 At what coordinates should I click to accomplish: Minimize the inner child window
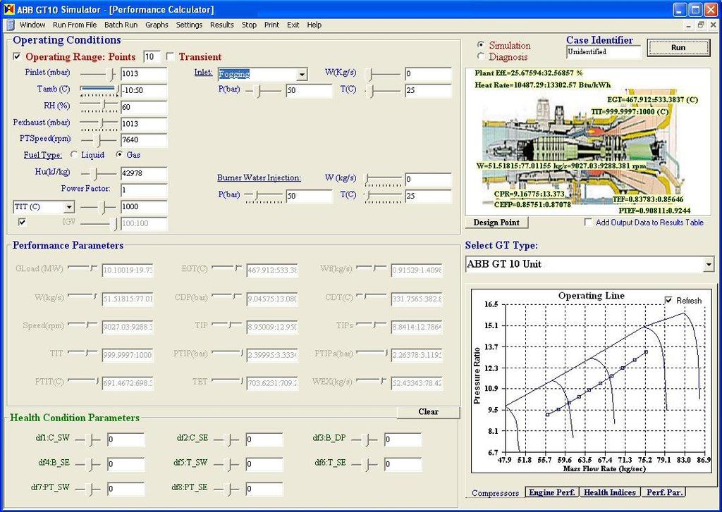click(x=688, y=25)
